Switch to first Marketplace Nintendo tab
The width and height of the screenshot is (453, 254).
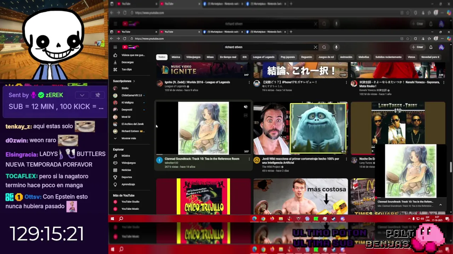point(223,32)
